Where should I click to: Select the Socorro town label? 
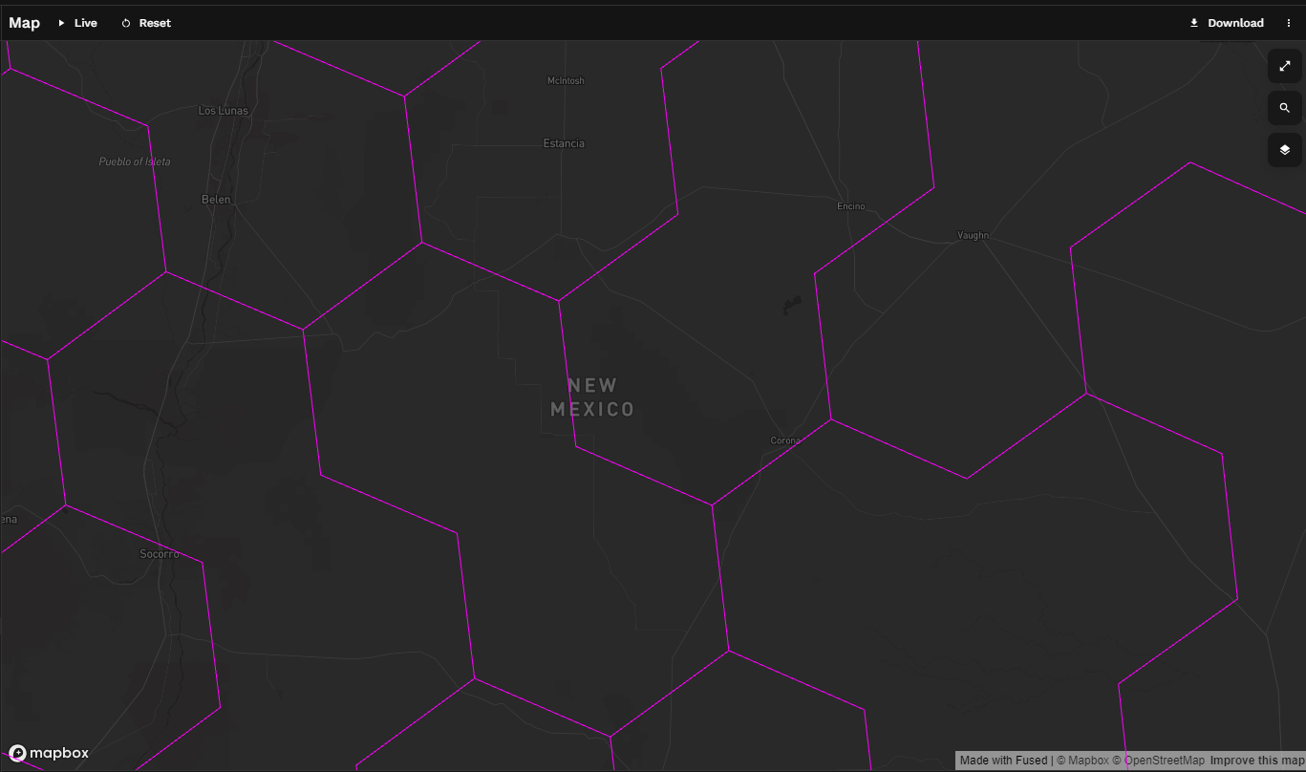click(x=160, y=554)
